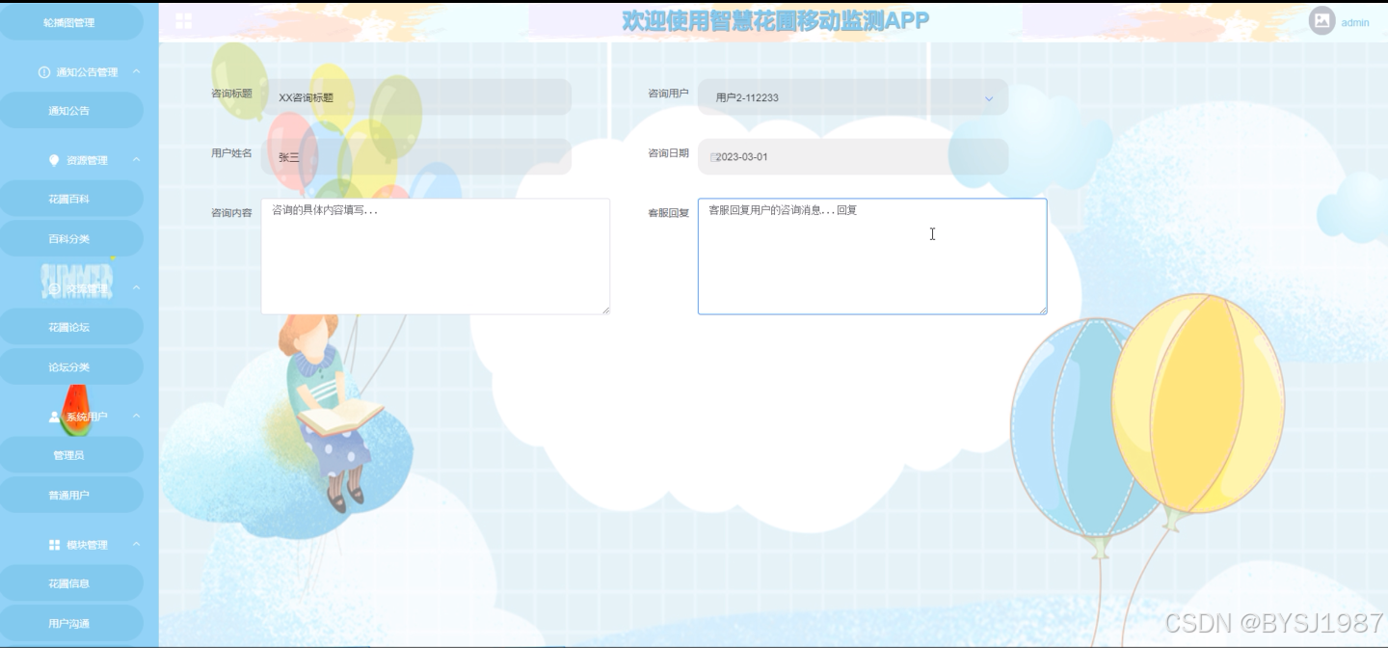This screenshot has height=648, width=1388.
Task: Collapse the 交流管理 section chevron
Action: click(136, 288)
